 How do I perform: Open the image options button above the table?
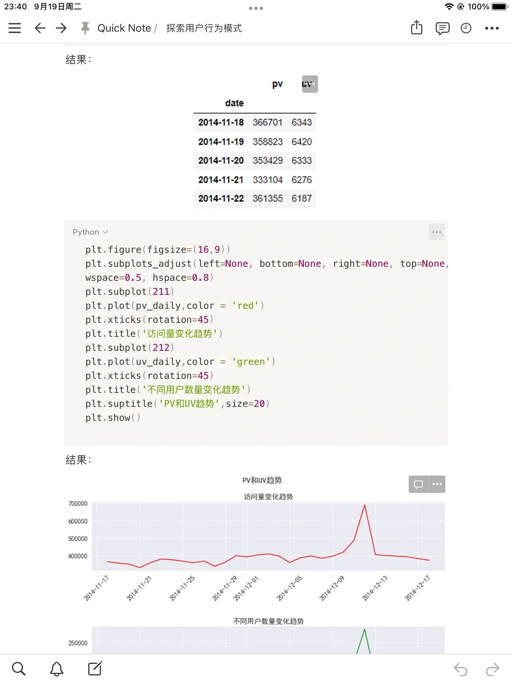pyautogui.click(x=310, y=84)
